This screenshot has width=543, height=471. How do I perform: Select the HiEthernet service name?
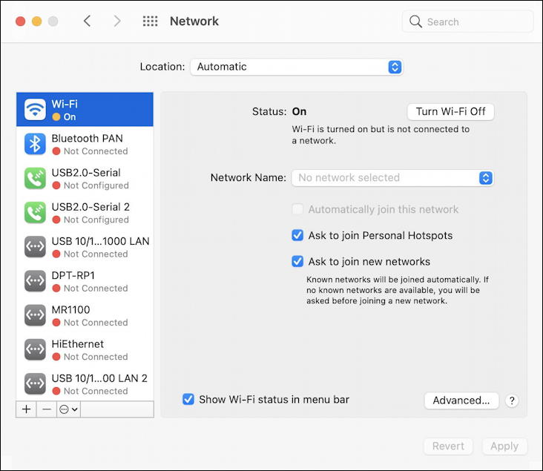click(78, 344)
